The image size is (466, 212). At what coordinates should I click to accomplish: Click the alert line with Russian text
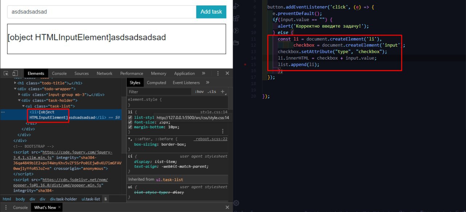[323, 26]
